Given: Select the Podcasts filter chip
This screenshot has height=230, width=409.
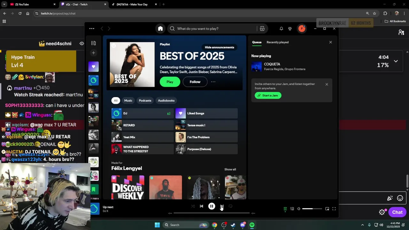Looking at the screenshot, I should (145, 101).
